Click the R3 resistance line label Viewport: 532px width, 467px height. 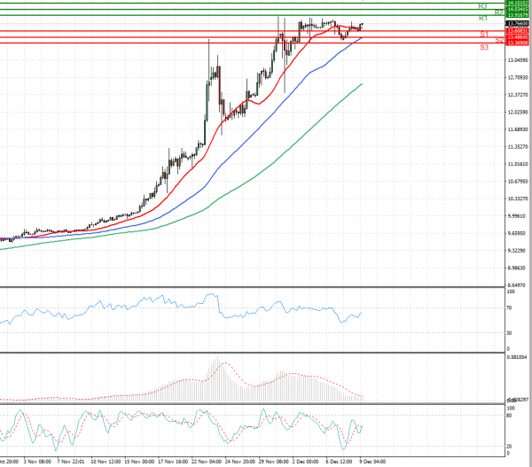pyautogui.click(x=483, y=6)
